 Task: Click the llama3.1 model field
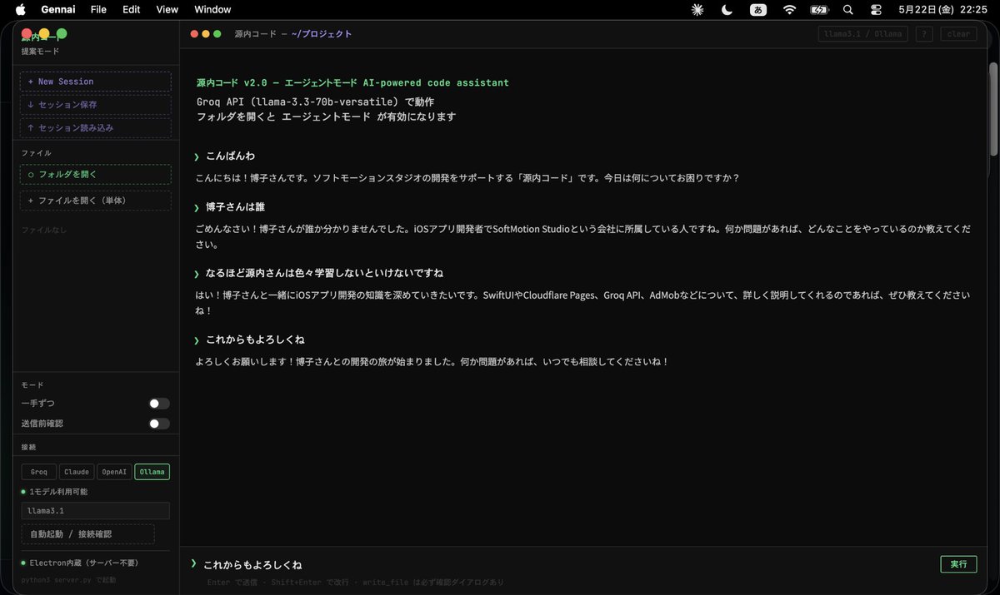click(x=96, y=511)
